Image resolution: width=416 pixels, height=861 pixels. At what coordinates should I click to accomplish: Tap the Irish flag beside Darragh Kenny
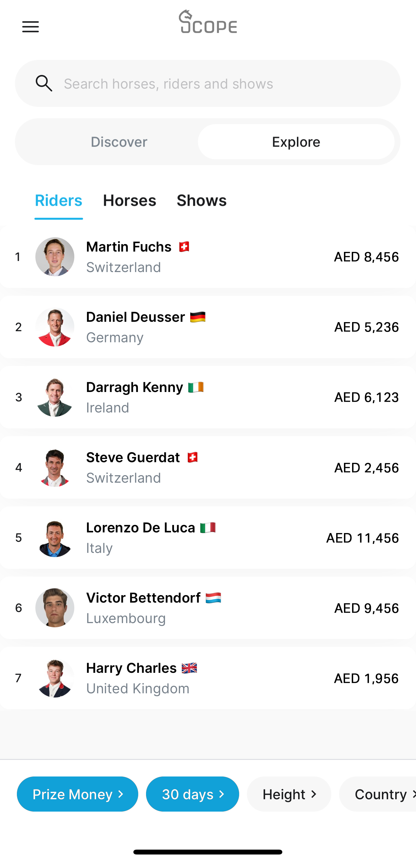coord(195,387)
